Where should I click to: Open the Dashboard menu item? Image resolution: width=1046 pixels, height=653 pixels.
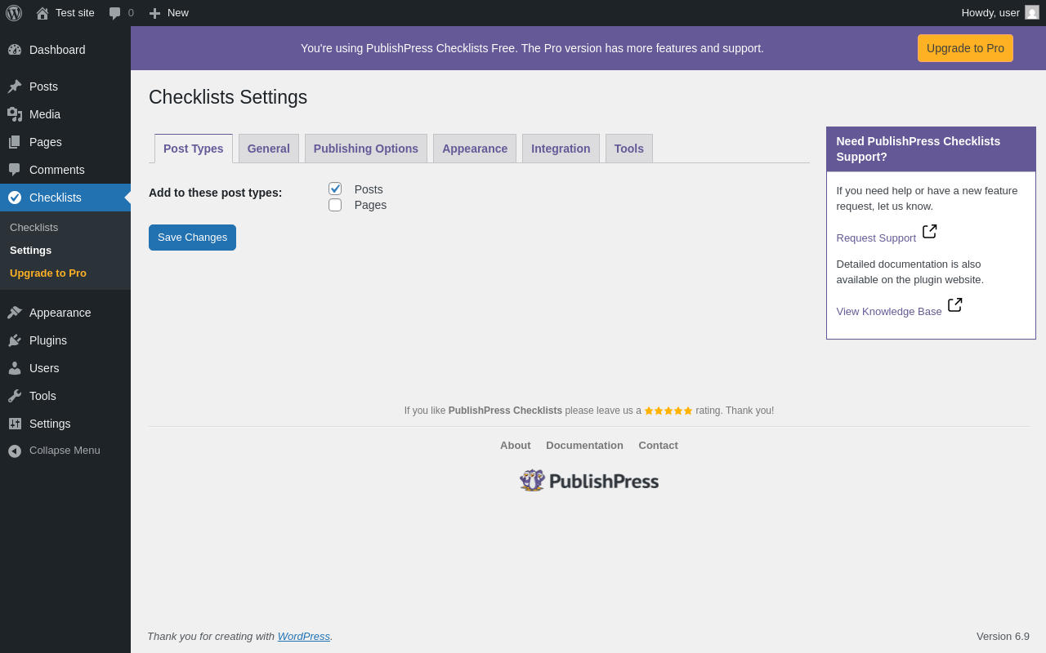[x=65, y=50]
